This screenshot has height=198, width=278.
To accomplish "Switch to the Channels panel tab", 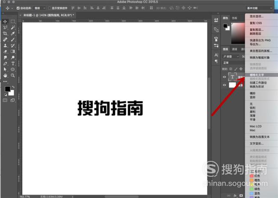I will 234,49.
